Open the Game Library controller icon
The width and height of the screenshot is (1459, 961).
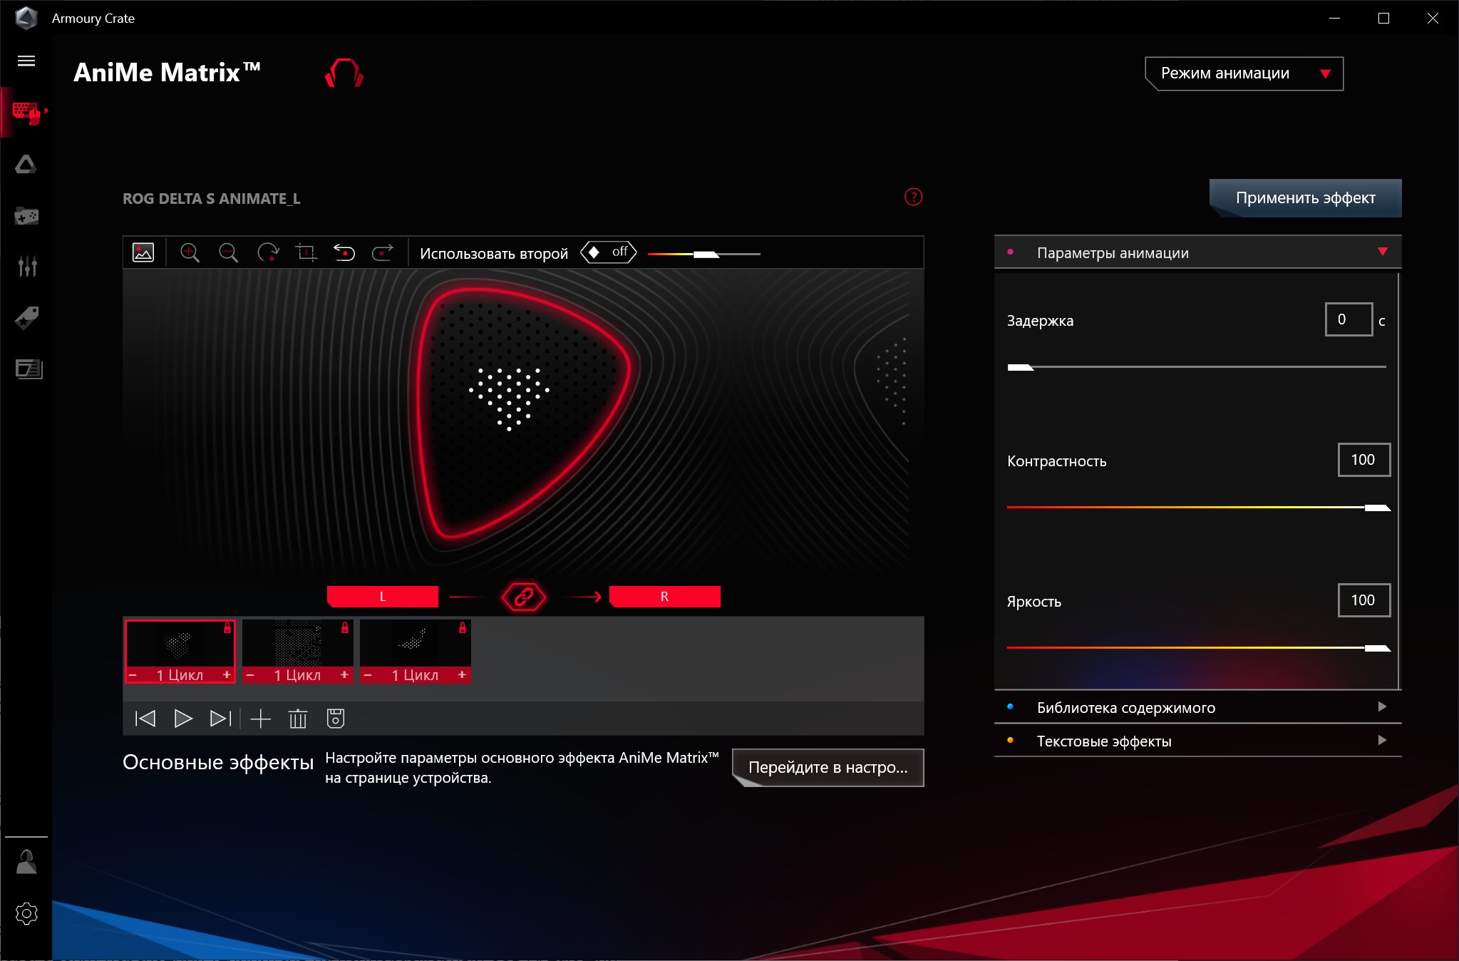coord(26,215)
